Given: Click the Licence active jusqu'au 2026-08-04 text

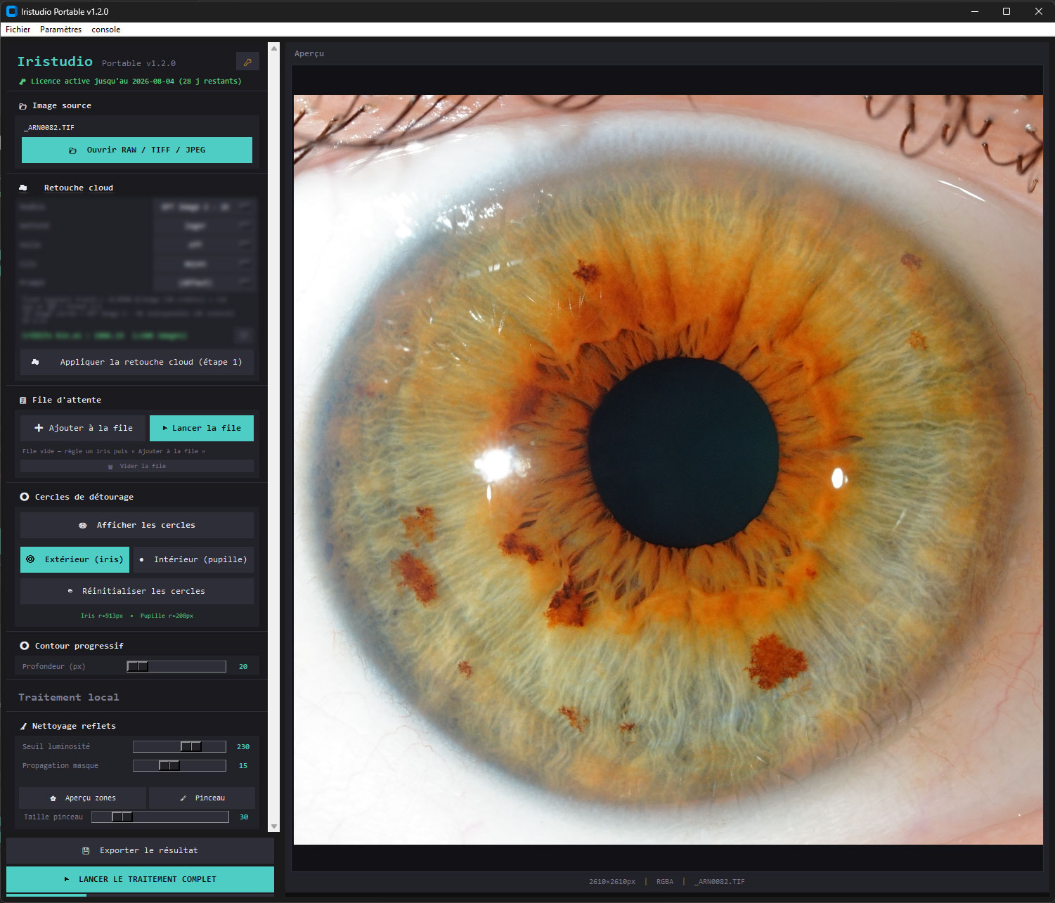Looking at the screenshot, I should point(136,81).
